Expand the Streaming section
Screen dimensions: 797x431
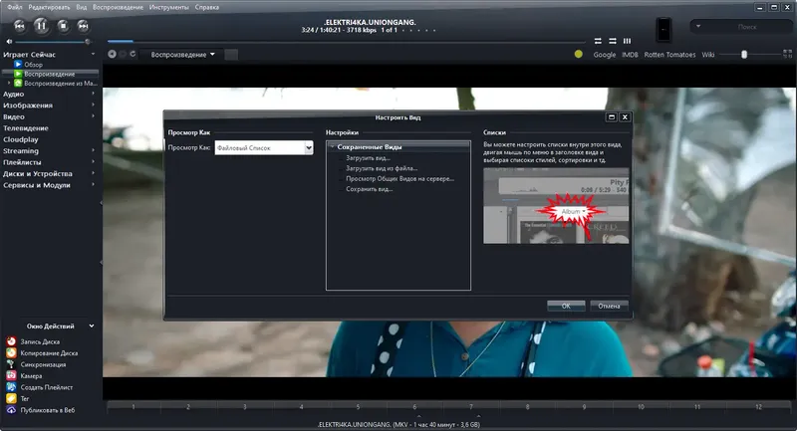(x=93, y=150)
